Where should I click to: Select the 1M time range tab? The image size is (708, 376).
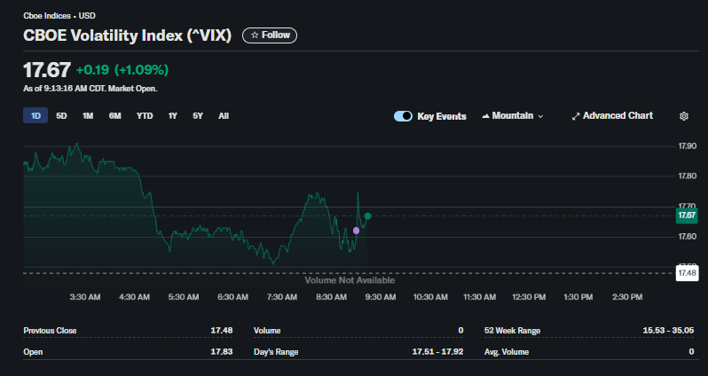pyautogui.click(x=88, y=116)
